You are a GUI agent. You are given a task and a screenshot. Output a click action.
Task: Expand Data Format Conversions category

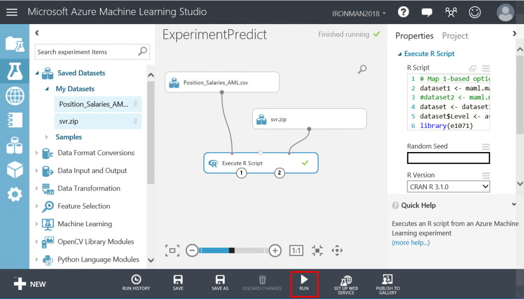coord(37,153)
